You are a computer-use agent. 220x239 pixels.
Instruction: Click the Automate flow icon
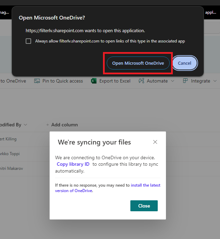click(x=141, y=81)
